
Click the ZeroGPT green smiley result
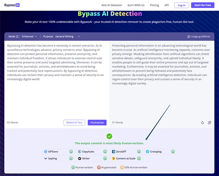139,152
